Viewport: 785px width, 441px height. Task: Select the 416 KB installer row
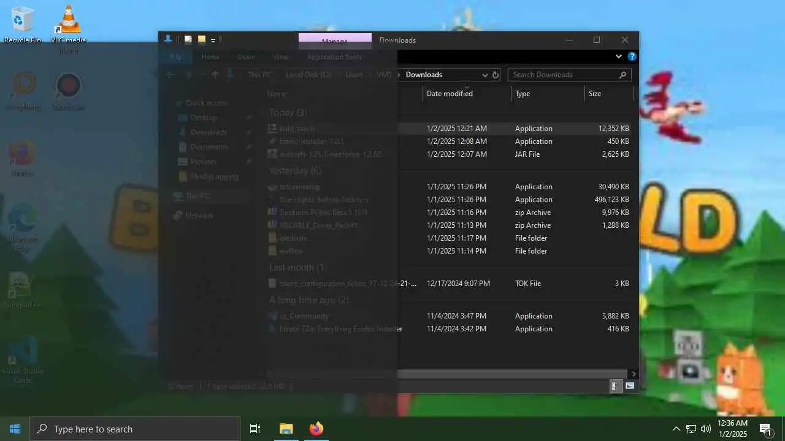[x=449, y=329]
